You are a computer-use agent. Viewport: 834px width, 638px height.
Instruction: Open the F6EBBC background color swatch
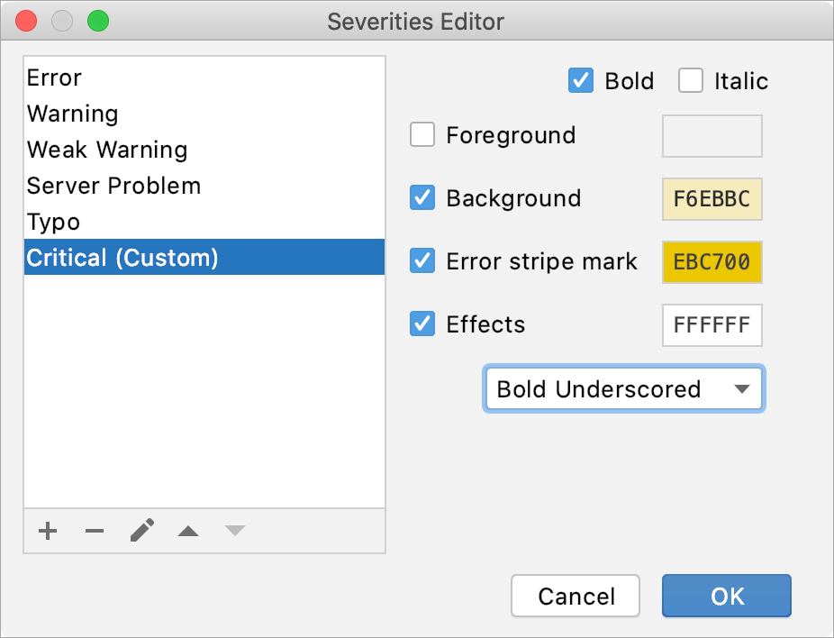tap(712, 199)
